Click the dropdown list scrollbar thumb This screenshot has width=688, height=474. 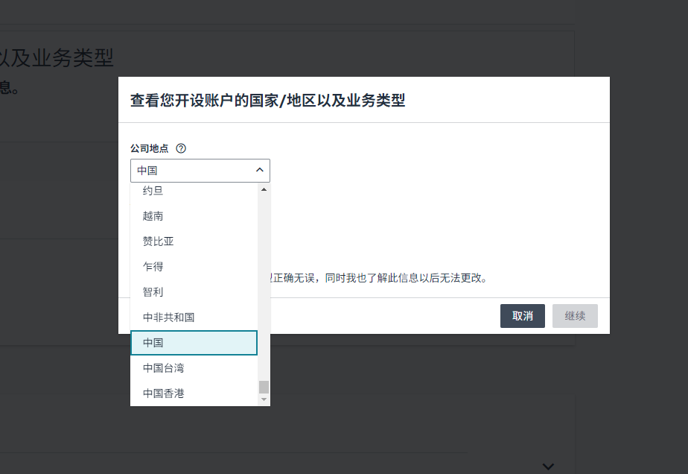(263, 387)
